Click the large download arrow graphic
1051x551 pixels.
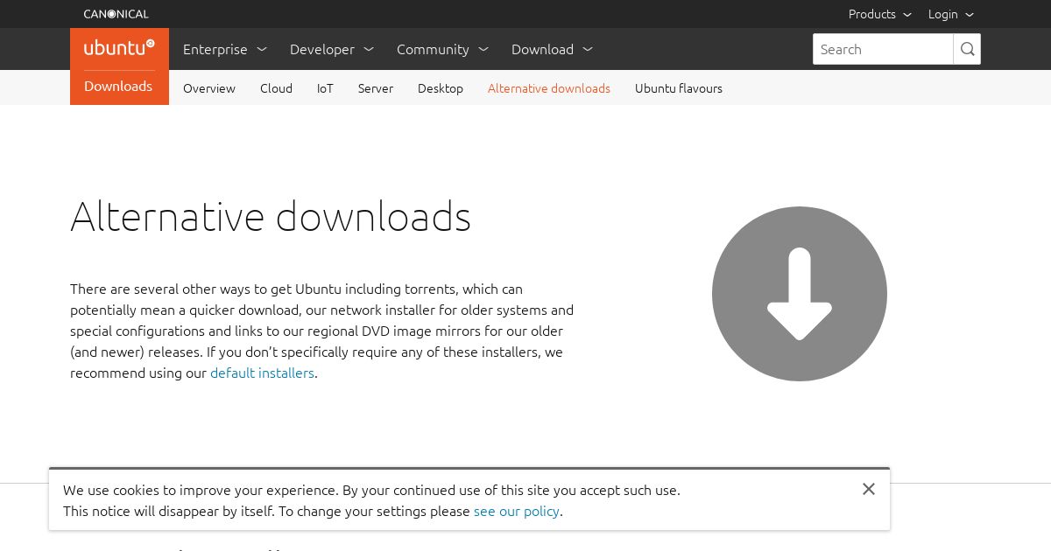pyautogui.click(x=800, y=294)
